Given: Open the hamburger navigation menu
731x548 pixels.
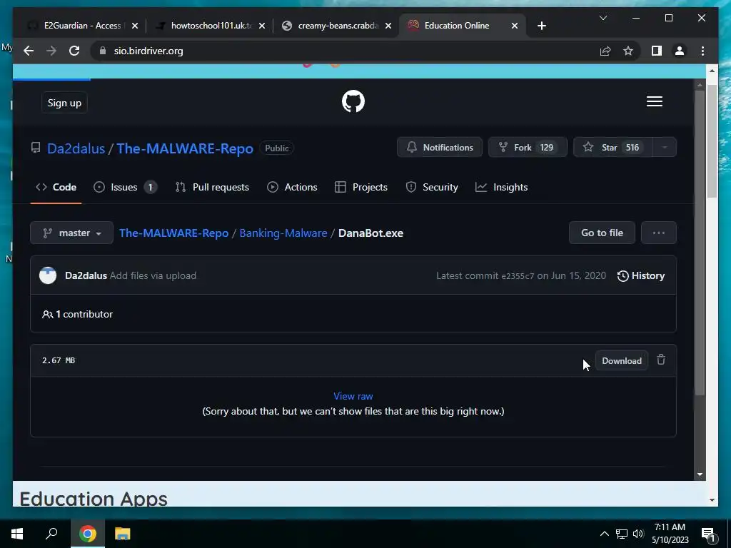Looking at the screenshot, I should click(654, 101).
